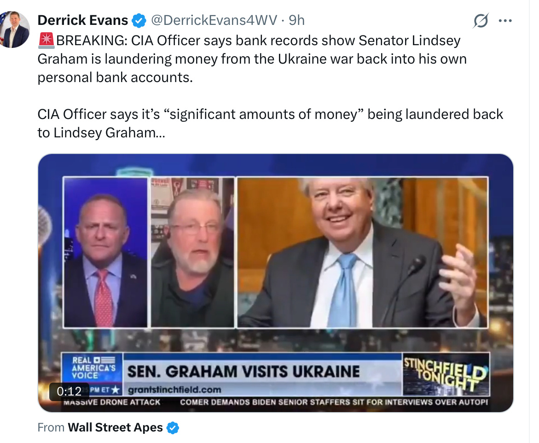Screen dimensions: 539x443
Task: Open Derrick Evans profile avatar
Action: coord(14,29)
